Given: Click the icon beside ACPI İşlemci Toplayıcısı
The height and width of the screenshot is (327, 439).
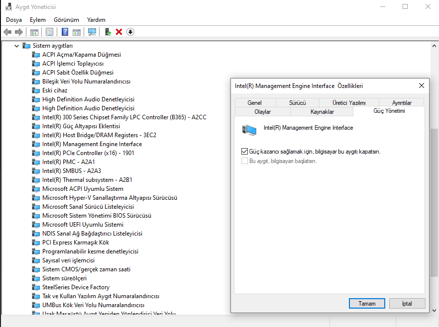Looking at the screenshot, I should (x=36, y=64).
